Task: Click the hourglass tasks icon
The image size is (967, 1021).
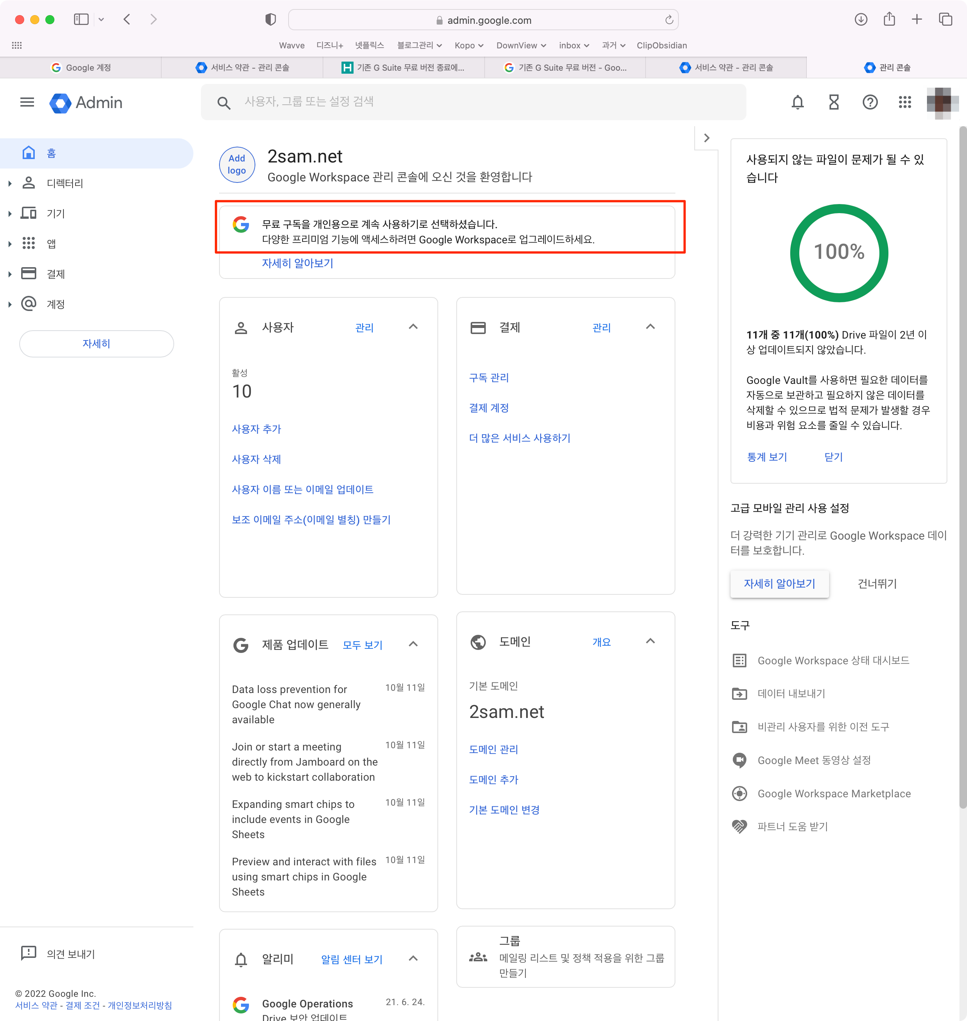Action: tap(834, 102)
